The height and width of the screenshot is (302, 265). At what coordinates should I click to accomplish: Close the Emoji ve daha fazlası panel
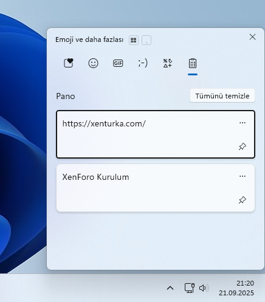coord(252,37)
